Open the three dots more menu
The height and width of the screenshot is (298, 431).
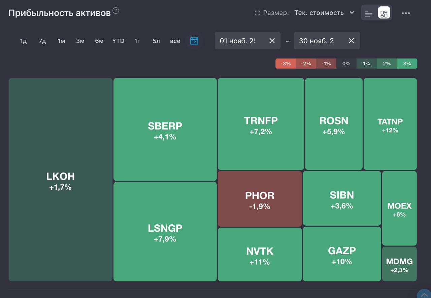point(406,13)
